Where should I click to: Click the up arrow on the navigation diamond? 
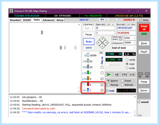coord(102,39)
